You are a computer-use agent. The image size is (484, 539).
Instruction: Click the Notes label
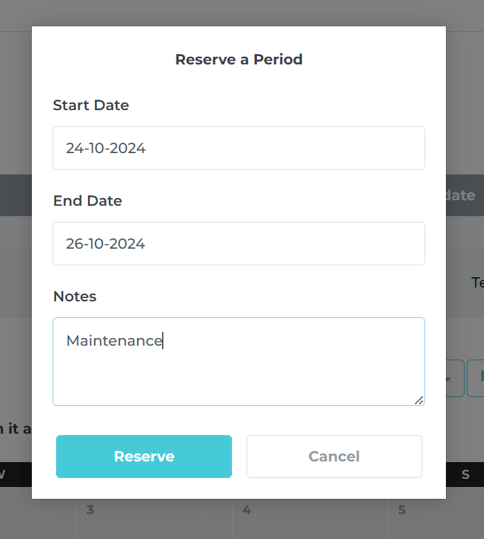(75, 297)
